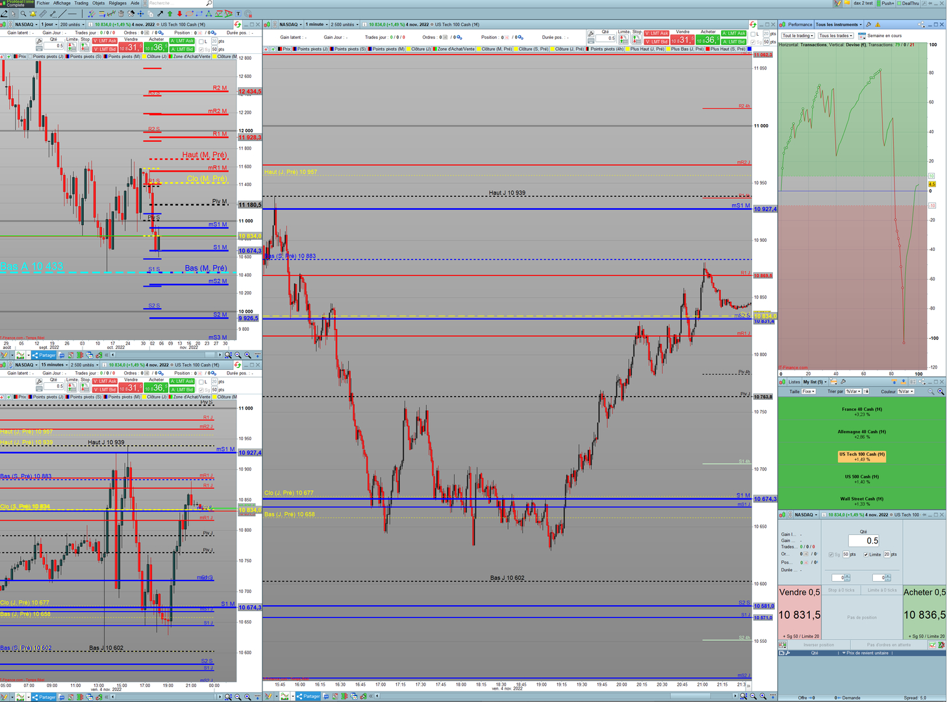Open the Trading menu

click(81, 3)
